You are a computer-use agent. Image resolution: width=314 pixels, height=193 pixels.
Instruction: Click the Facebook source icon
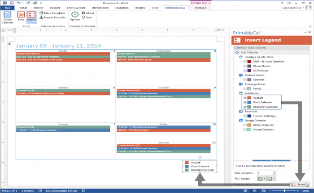coord(241,111)
